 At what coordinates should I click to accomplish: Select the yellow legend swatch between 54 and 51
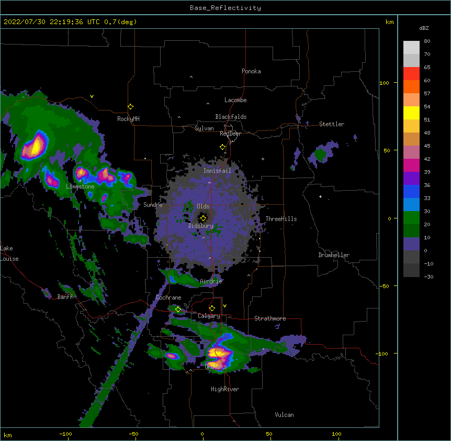[x=411, y=113]
